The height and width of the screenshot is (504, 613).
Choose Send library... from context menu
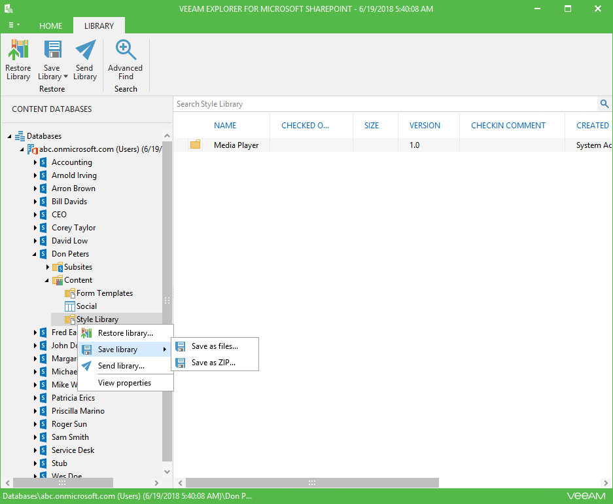coord(126,366)
